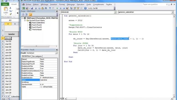
Task: Close the Propriétés - Feuil1 panel
Action: tap(57, 50)
